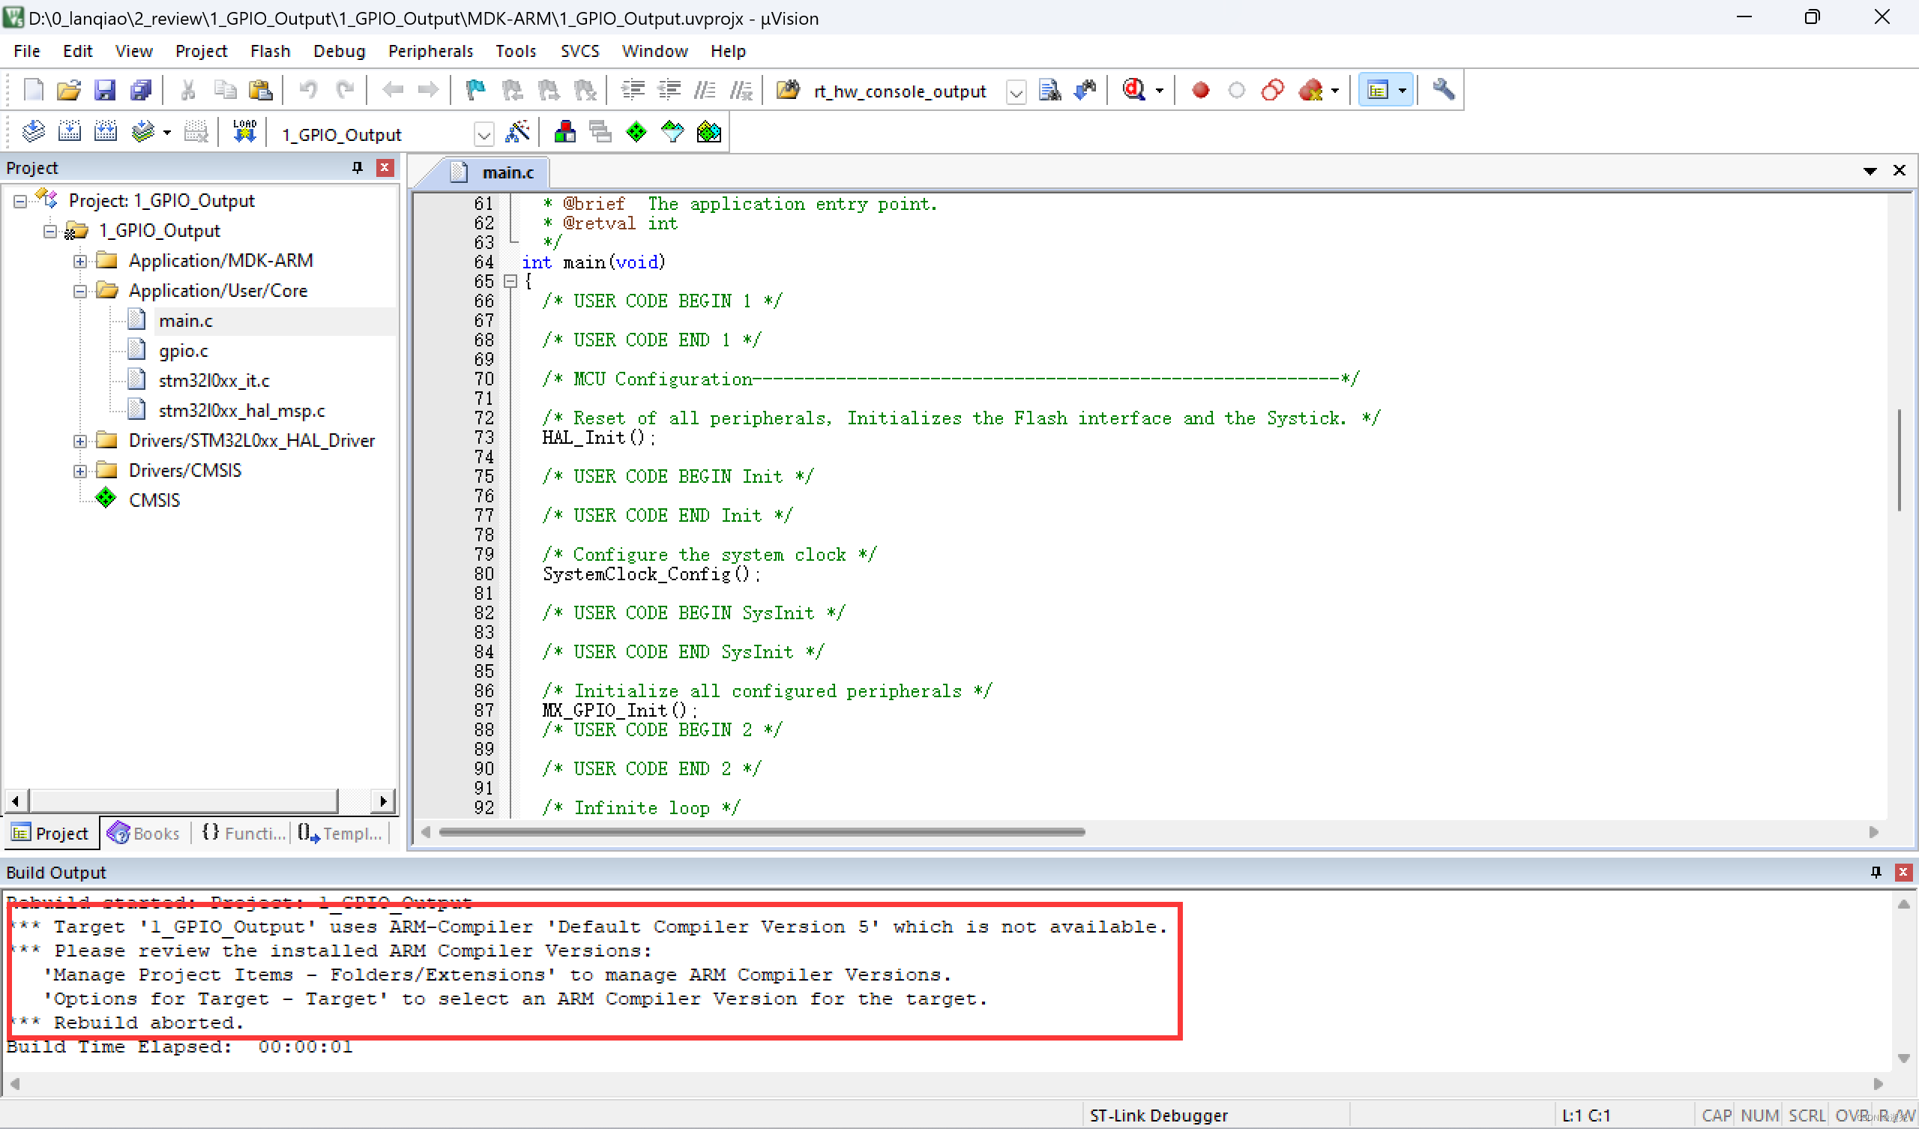Click the Paste icon
The height and width of the screenshot is (1129, 1919).
click(260, 91)
